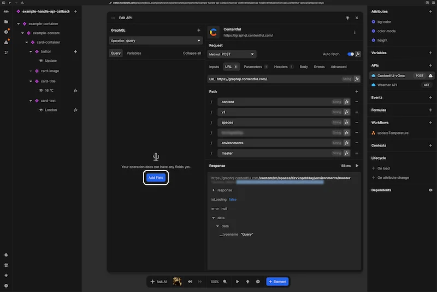The width and height of the screenshot is (437, 292).
Task: Open the request Events tab
Action: [x=319, y=67]
